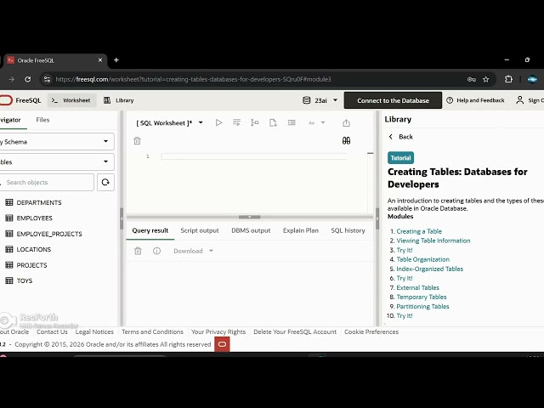The image size is (544, 408).
Task: Open the browser profile avatar
Action: click(x=532, y=79)
